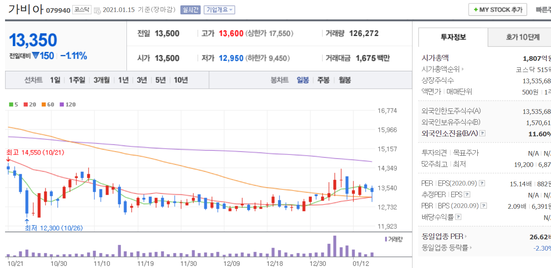This screenshot has width=551, height=268.
Task: Switch candle chart to 주봉
Action: click(x=323, y=80)
